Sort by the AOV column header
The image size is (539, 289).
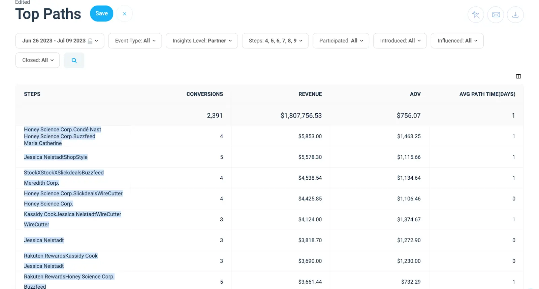point(415,94)
